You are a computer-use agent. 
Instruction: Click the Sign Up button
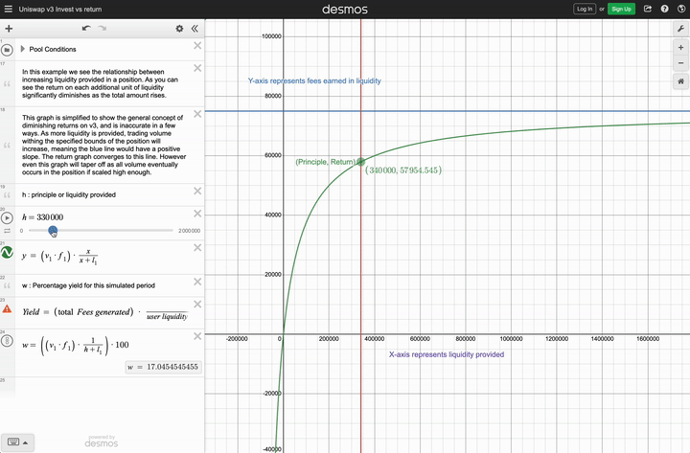point(621,9)
